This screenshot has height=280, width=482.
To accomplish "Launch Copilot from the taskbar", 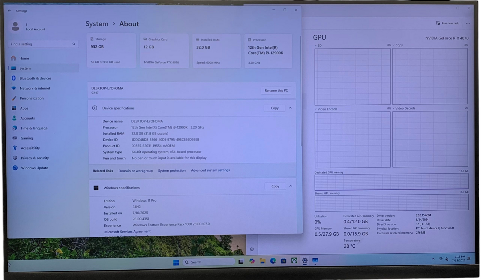I will pos(252,261).
